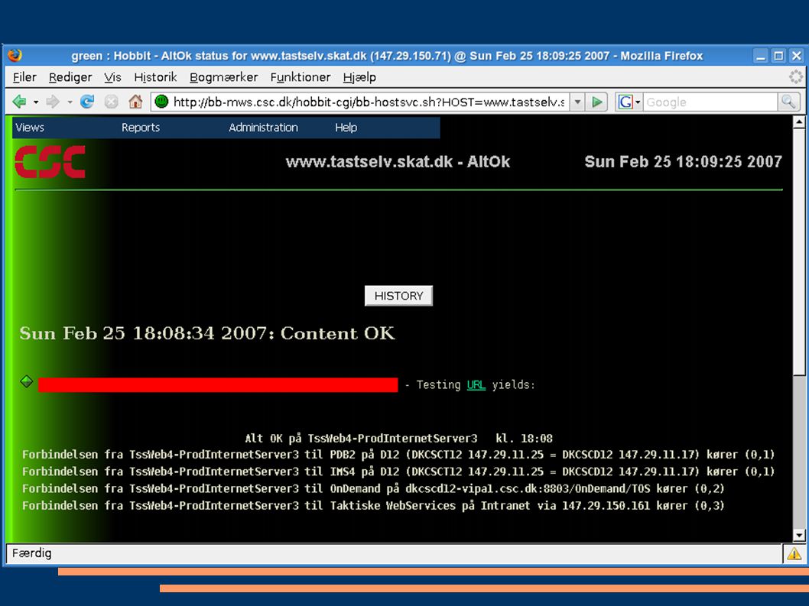Minimize the Firefox window
The width and height of the screenshot is (809, 606).
point(760,56)
